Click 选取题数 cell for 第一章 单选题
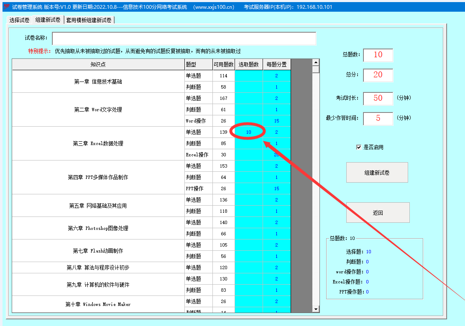465x326 pixels. tap(249, 76)
